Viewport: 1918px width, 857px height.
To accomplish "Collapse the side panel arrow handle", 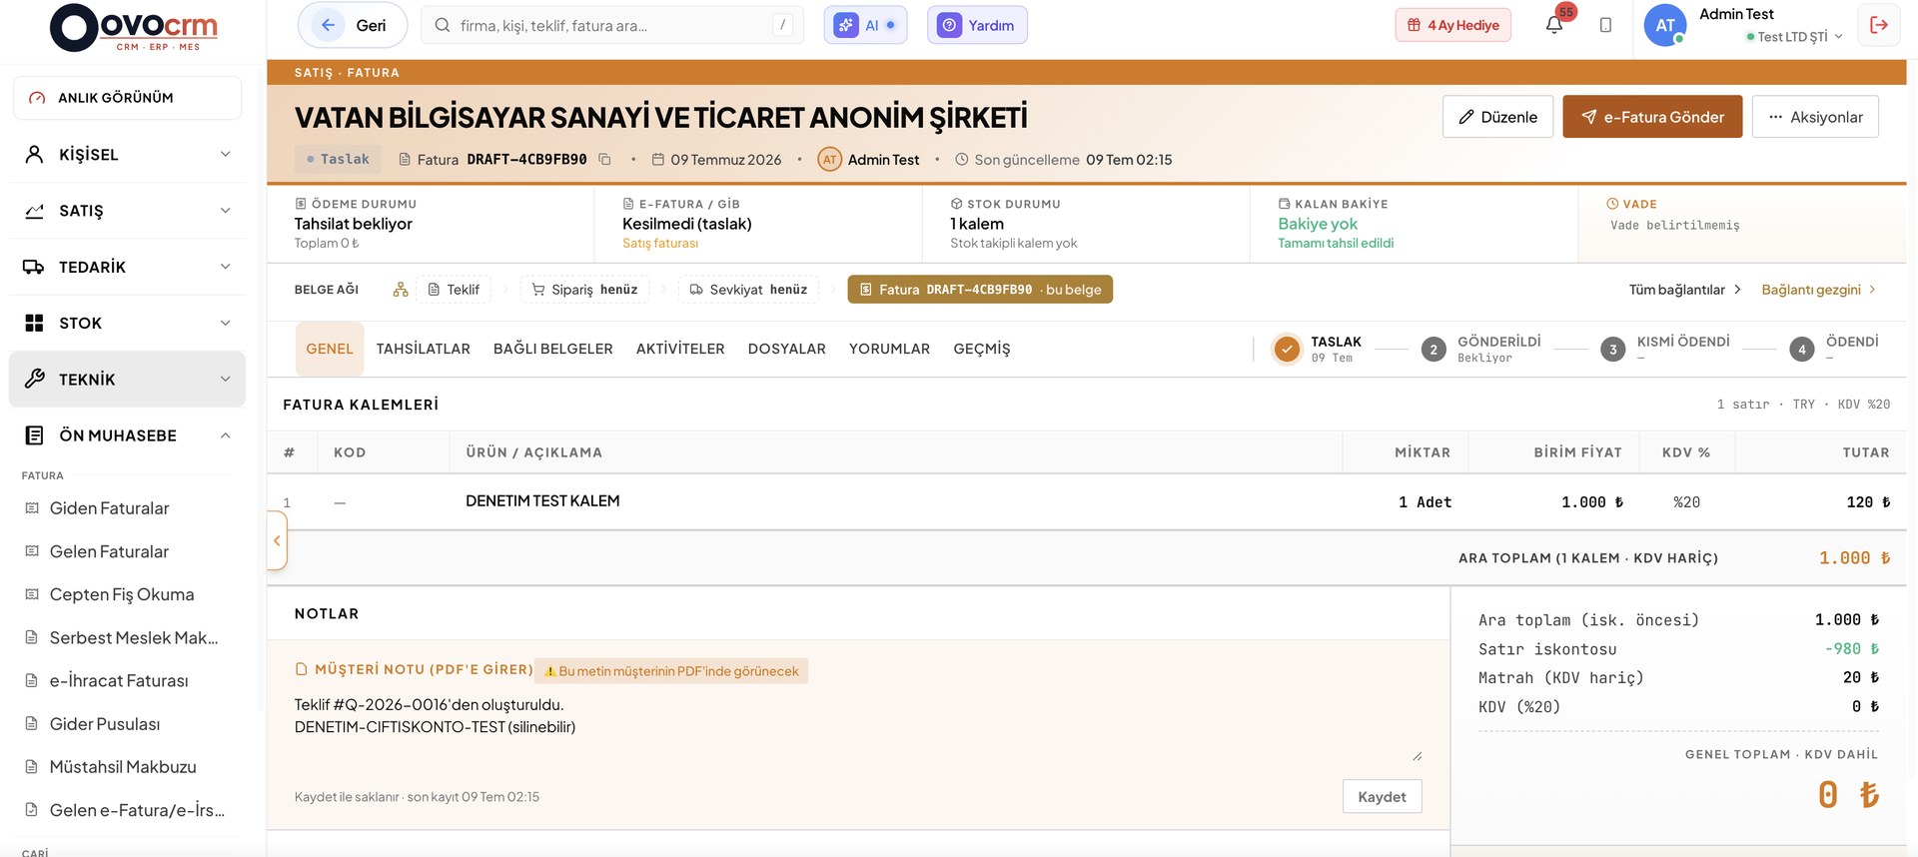I will click(x=277, y=540).
